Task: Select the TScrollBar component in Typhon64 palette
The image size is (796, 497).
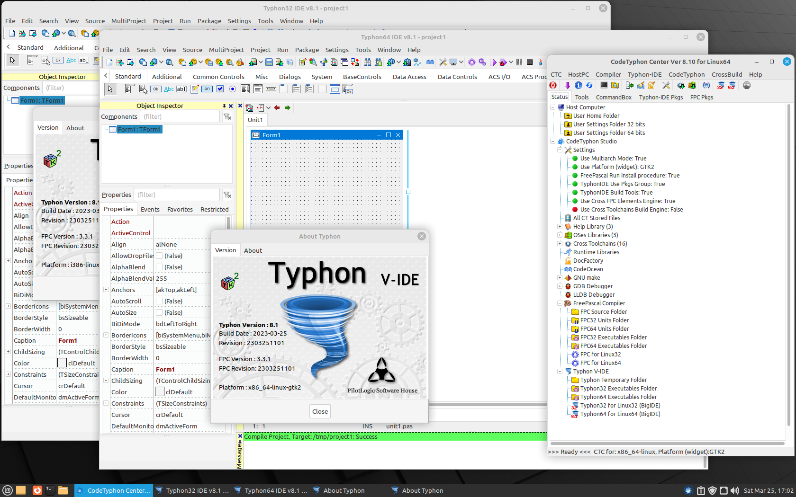Action: (x=271, y=89)
